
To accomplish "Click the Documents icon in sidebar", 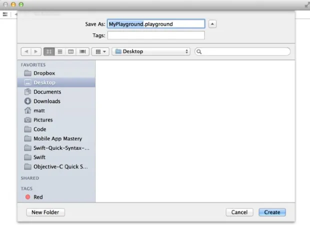I will (x=27, y=91).
